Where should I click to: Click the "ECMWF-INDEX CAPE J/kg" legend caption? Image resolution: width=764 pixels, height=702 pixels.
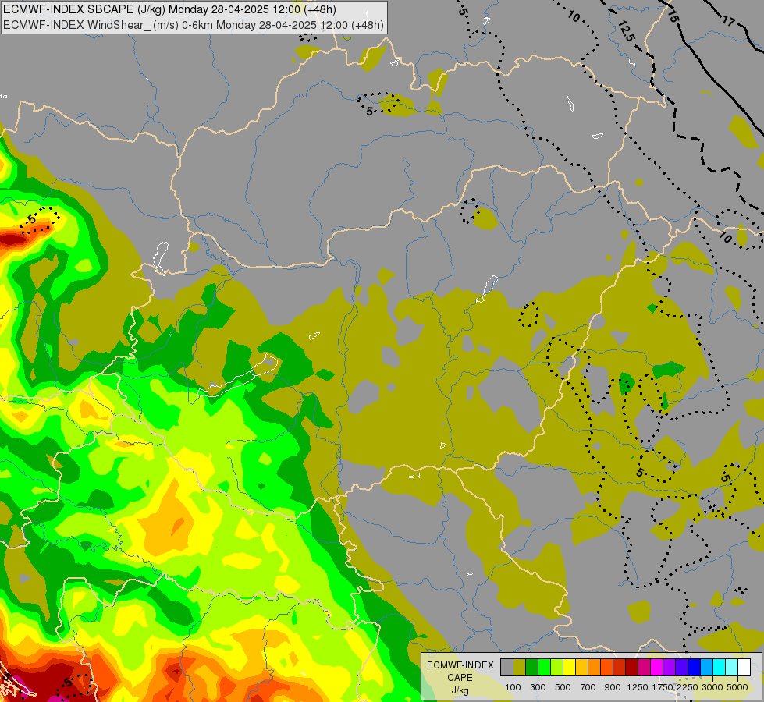click(x=460, y=678)
